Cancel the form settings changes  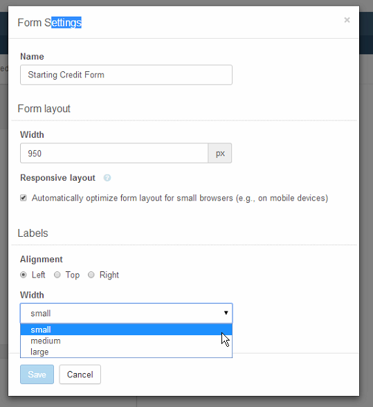click(80, 374)
